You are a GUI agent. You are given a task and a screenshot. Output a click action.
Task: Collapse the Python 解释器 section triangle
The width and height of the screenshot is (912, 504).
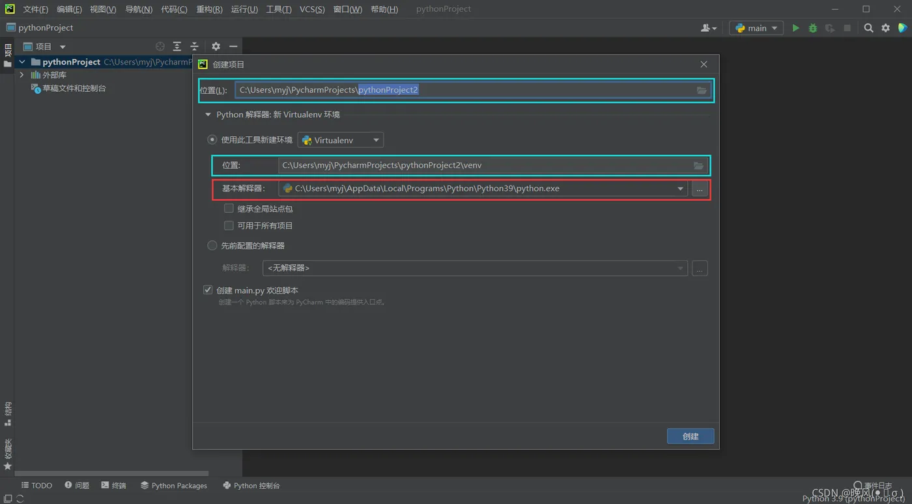click(x=208, y=115)
